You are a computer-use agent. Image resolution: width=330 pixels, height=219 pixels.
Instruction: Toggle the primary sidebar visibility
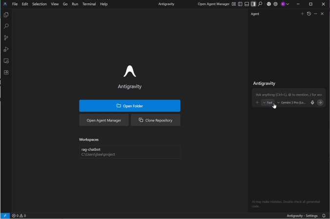click(x=240, y=4)
